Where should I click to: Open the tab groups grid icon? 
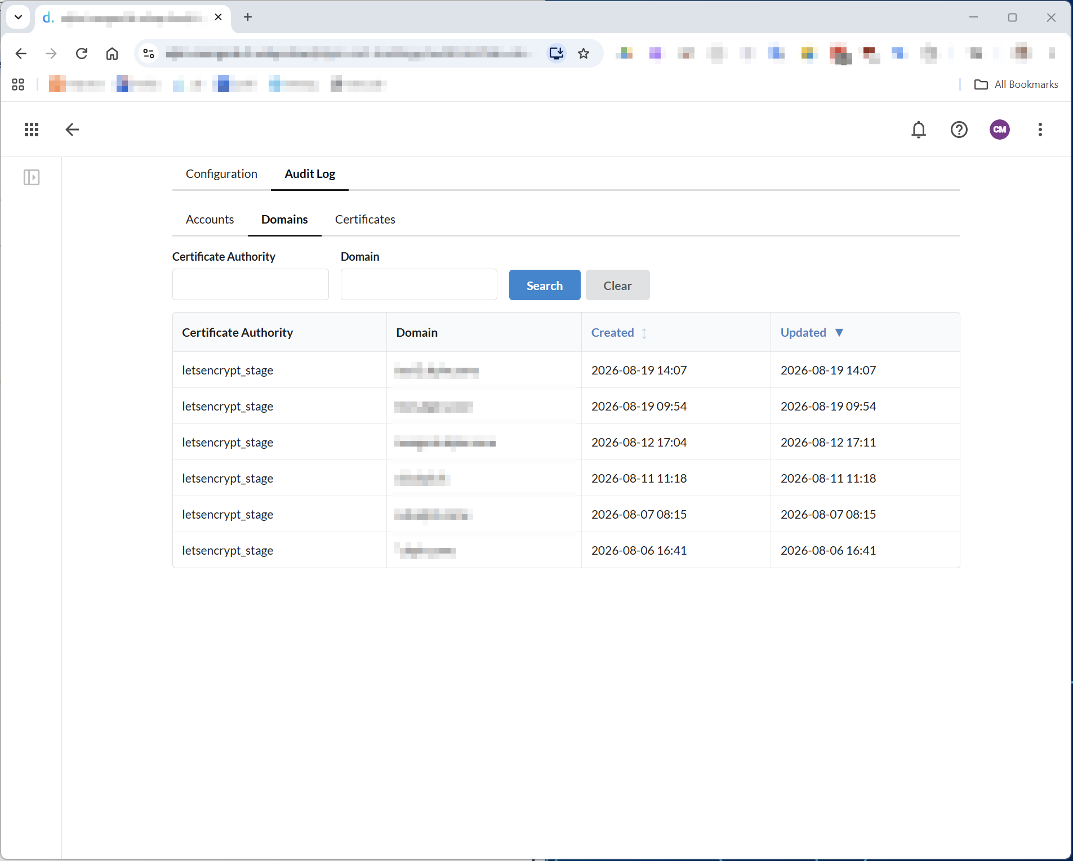[18, 84]
